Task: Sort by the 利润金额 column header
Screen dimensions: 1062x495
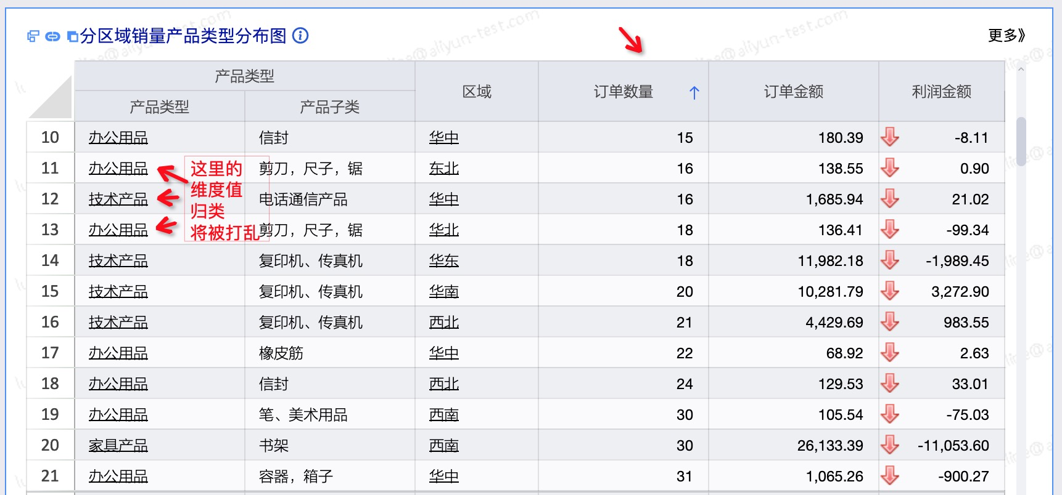Action: pos(942,92)
